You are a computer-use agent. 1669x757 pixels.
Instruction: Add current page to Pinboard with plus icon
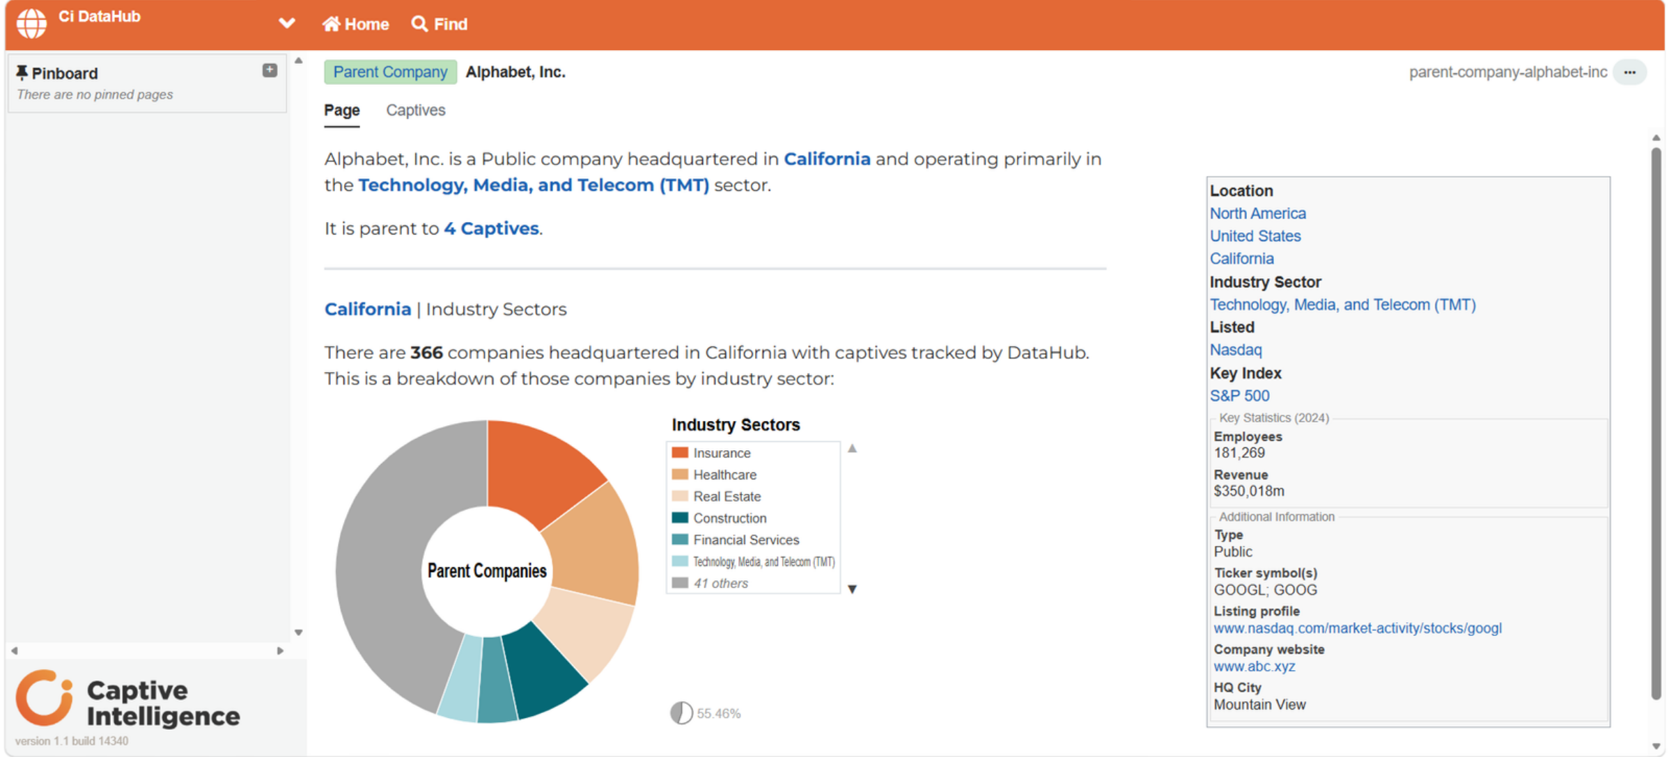270,70
